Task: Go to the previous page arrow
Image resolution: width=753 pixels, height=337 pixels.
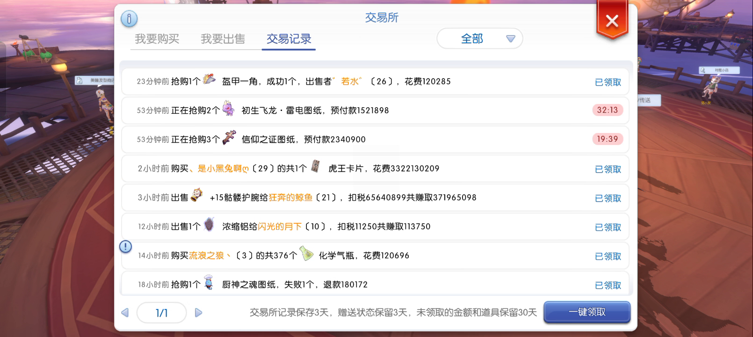Action: pos(125,313)
